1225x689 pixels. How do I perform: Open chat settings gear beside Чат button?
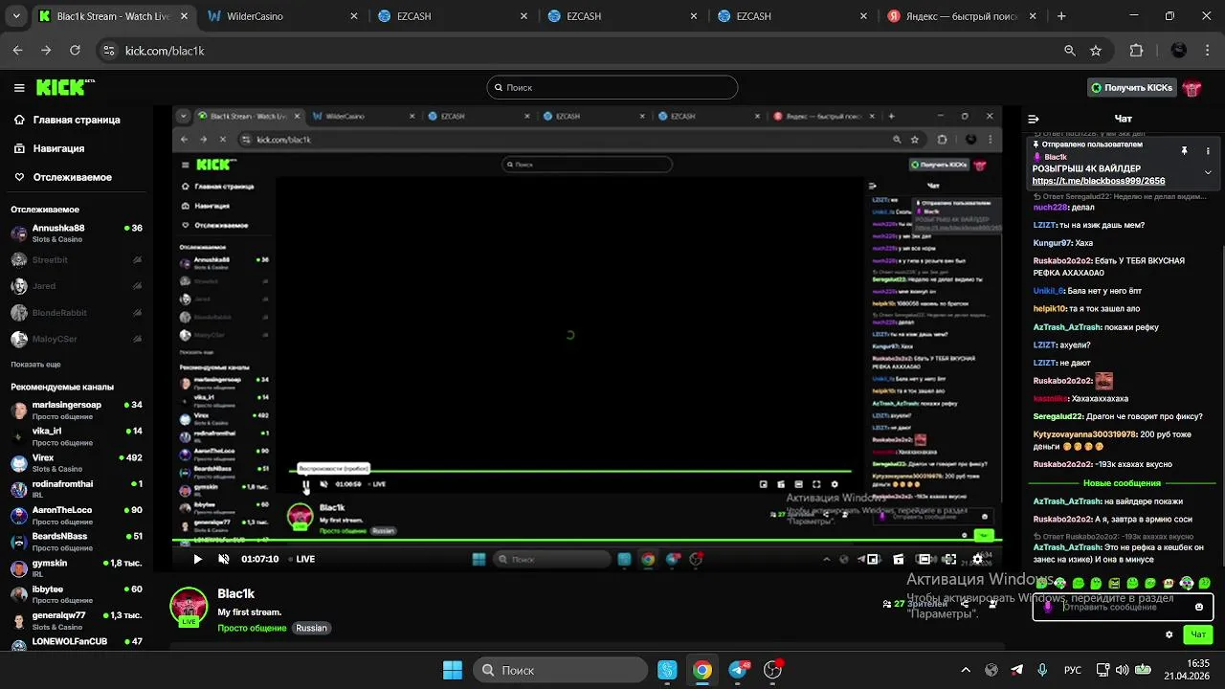coord(1169,634)
